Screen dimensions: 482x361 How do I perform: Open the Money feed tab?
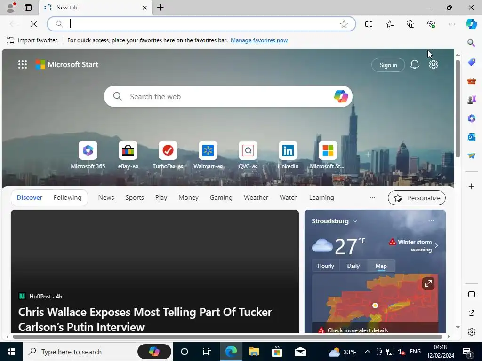coord(188,198)
